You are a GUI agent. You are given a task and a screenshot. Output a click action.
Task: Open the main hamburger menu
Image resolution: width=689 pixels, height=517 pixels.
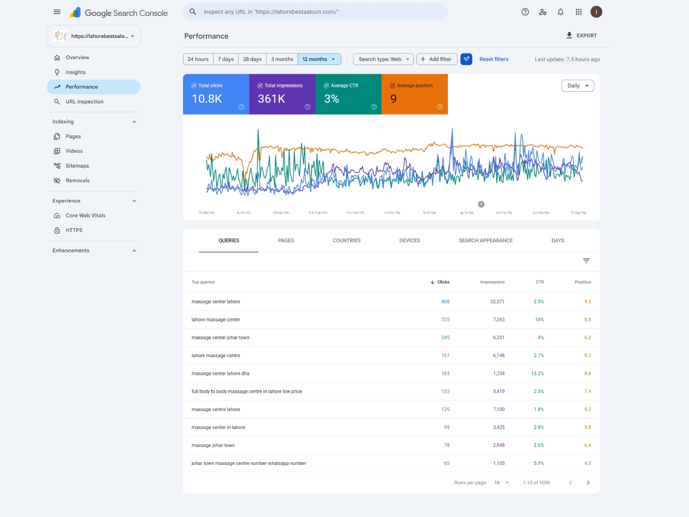[57, 12]
